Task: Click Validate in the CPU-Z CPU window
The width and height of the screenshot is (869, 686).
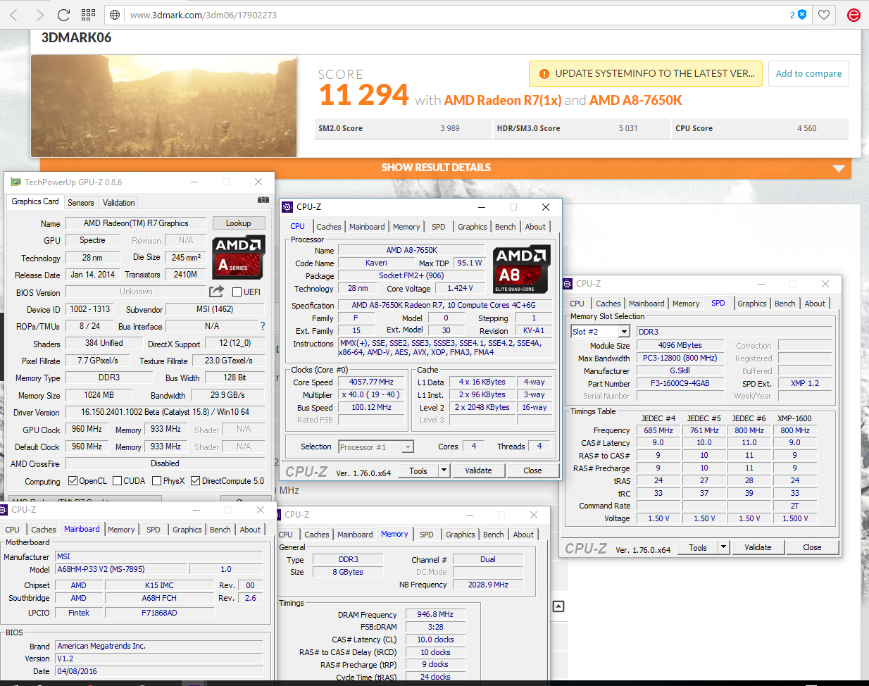Action: click(x=479, y=470)
